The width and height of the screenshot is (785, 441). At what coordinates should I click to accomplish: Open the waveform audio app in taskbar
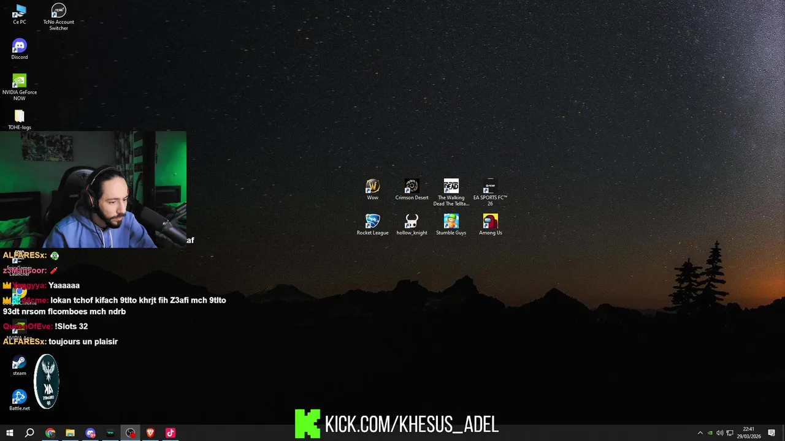point(110,433)
